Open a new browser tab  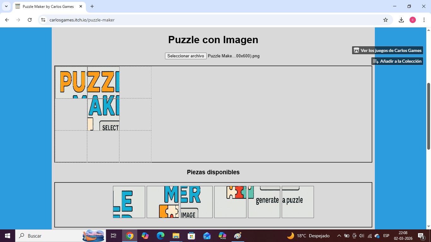(x=92, y=6)
